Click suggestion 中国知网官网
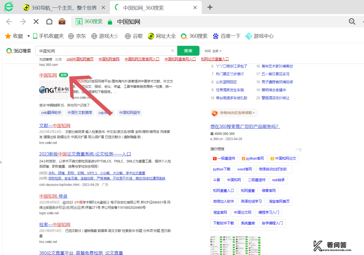Viewport: 364px width, 255px height. (x=109, y=59)
